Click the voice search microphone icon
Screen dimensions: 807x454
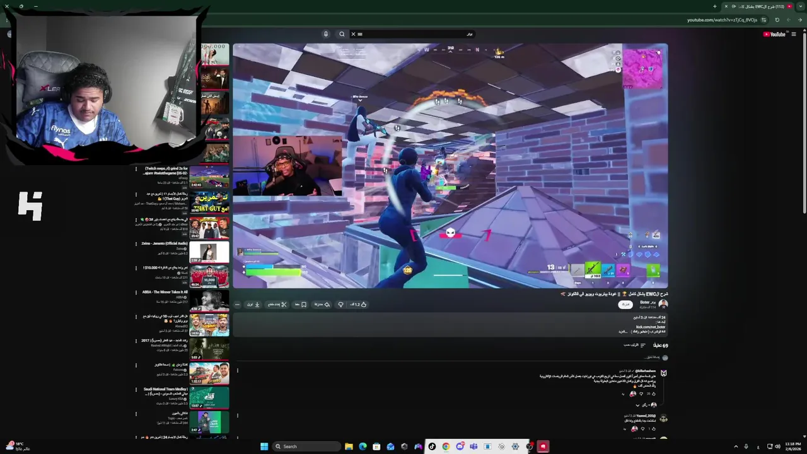pyautogui.click(x=326, y=34)
